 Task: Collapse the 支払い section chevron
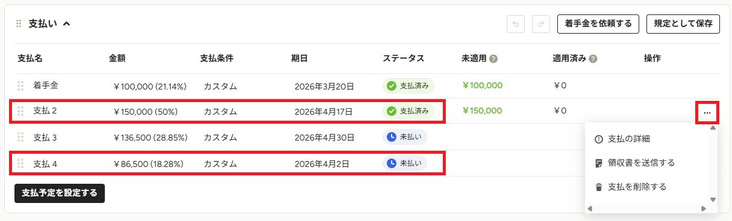click(x=66, y=24)
